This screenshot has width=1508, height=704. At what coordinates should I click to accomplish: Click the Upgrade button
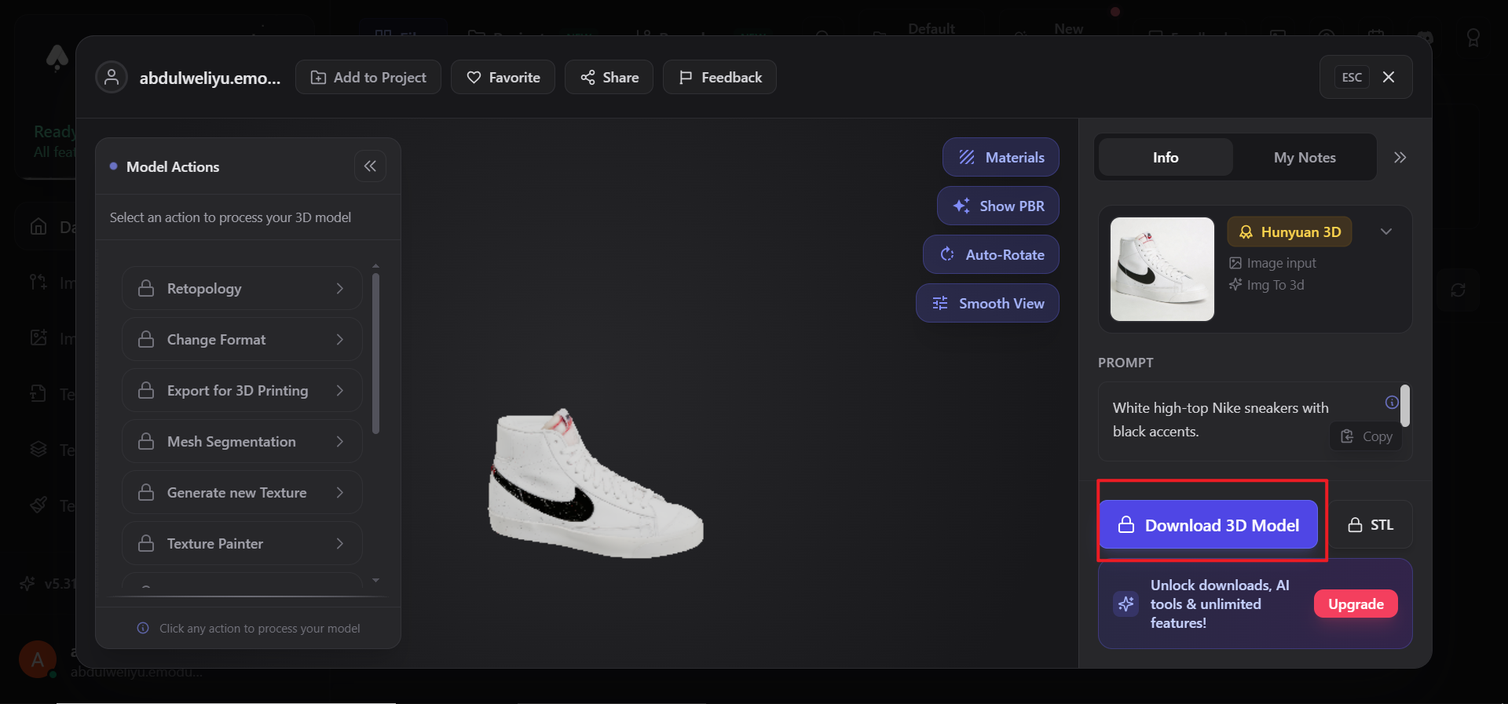(1356, 604)
